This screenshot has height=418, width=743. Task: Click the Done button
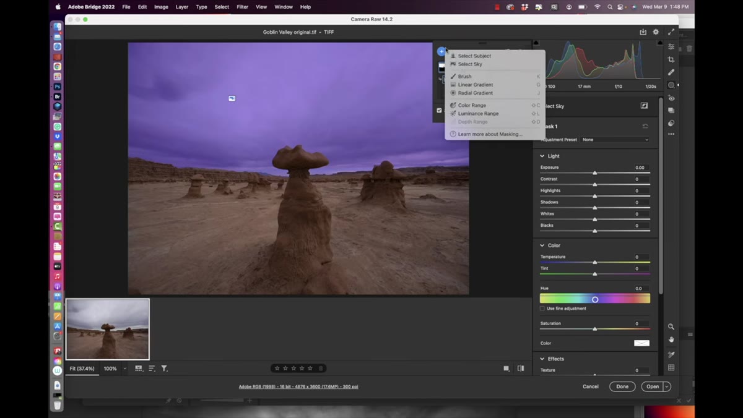click(622, 386)
